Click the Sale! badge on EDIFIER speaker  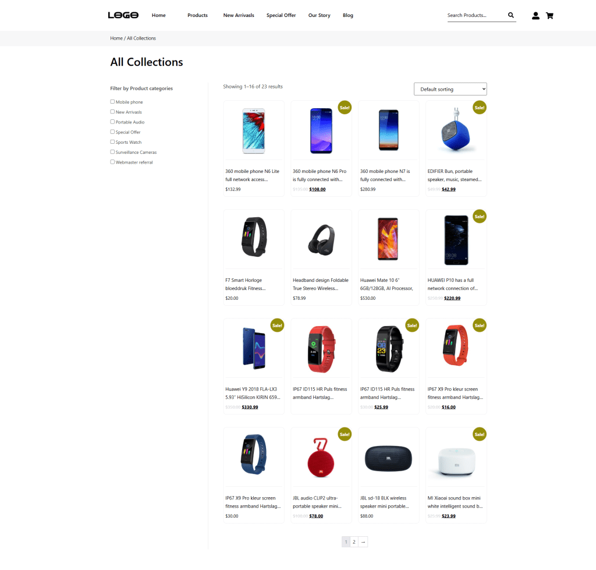(x=480, y=108)
